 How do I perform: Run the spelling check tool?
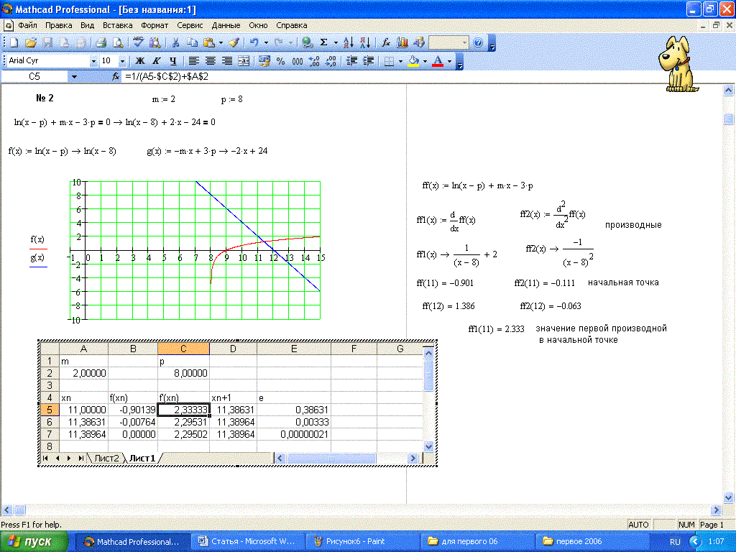tap(139, 43)
